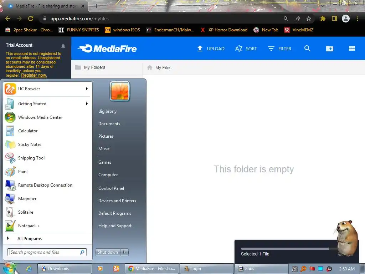Click the My Files home icon
This screenshot has height=274, width=365.
pos(150,67)
